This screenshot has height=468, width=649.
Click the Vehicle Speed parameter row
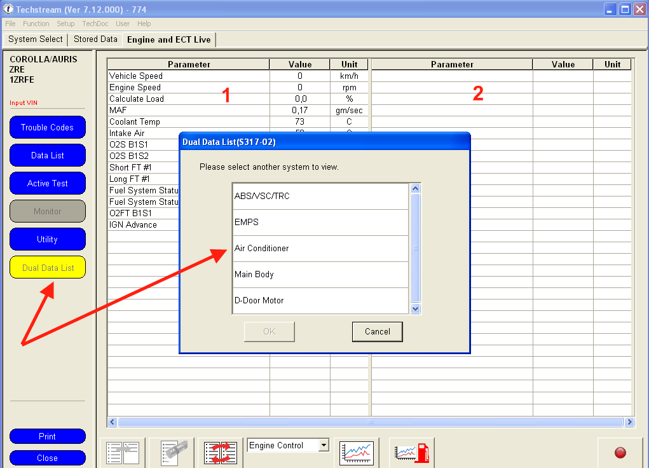point(238,76)
